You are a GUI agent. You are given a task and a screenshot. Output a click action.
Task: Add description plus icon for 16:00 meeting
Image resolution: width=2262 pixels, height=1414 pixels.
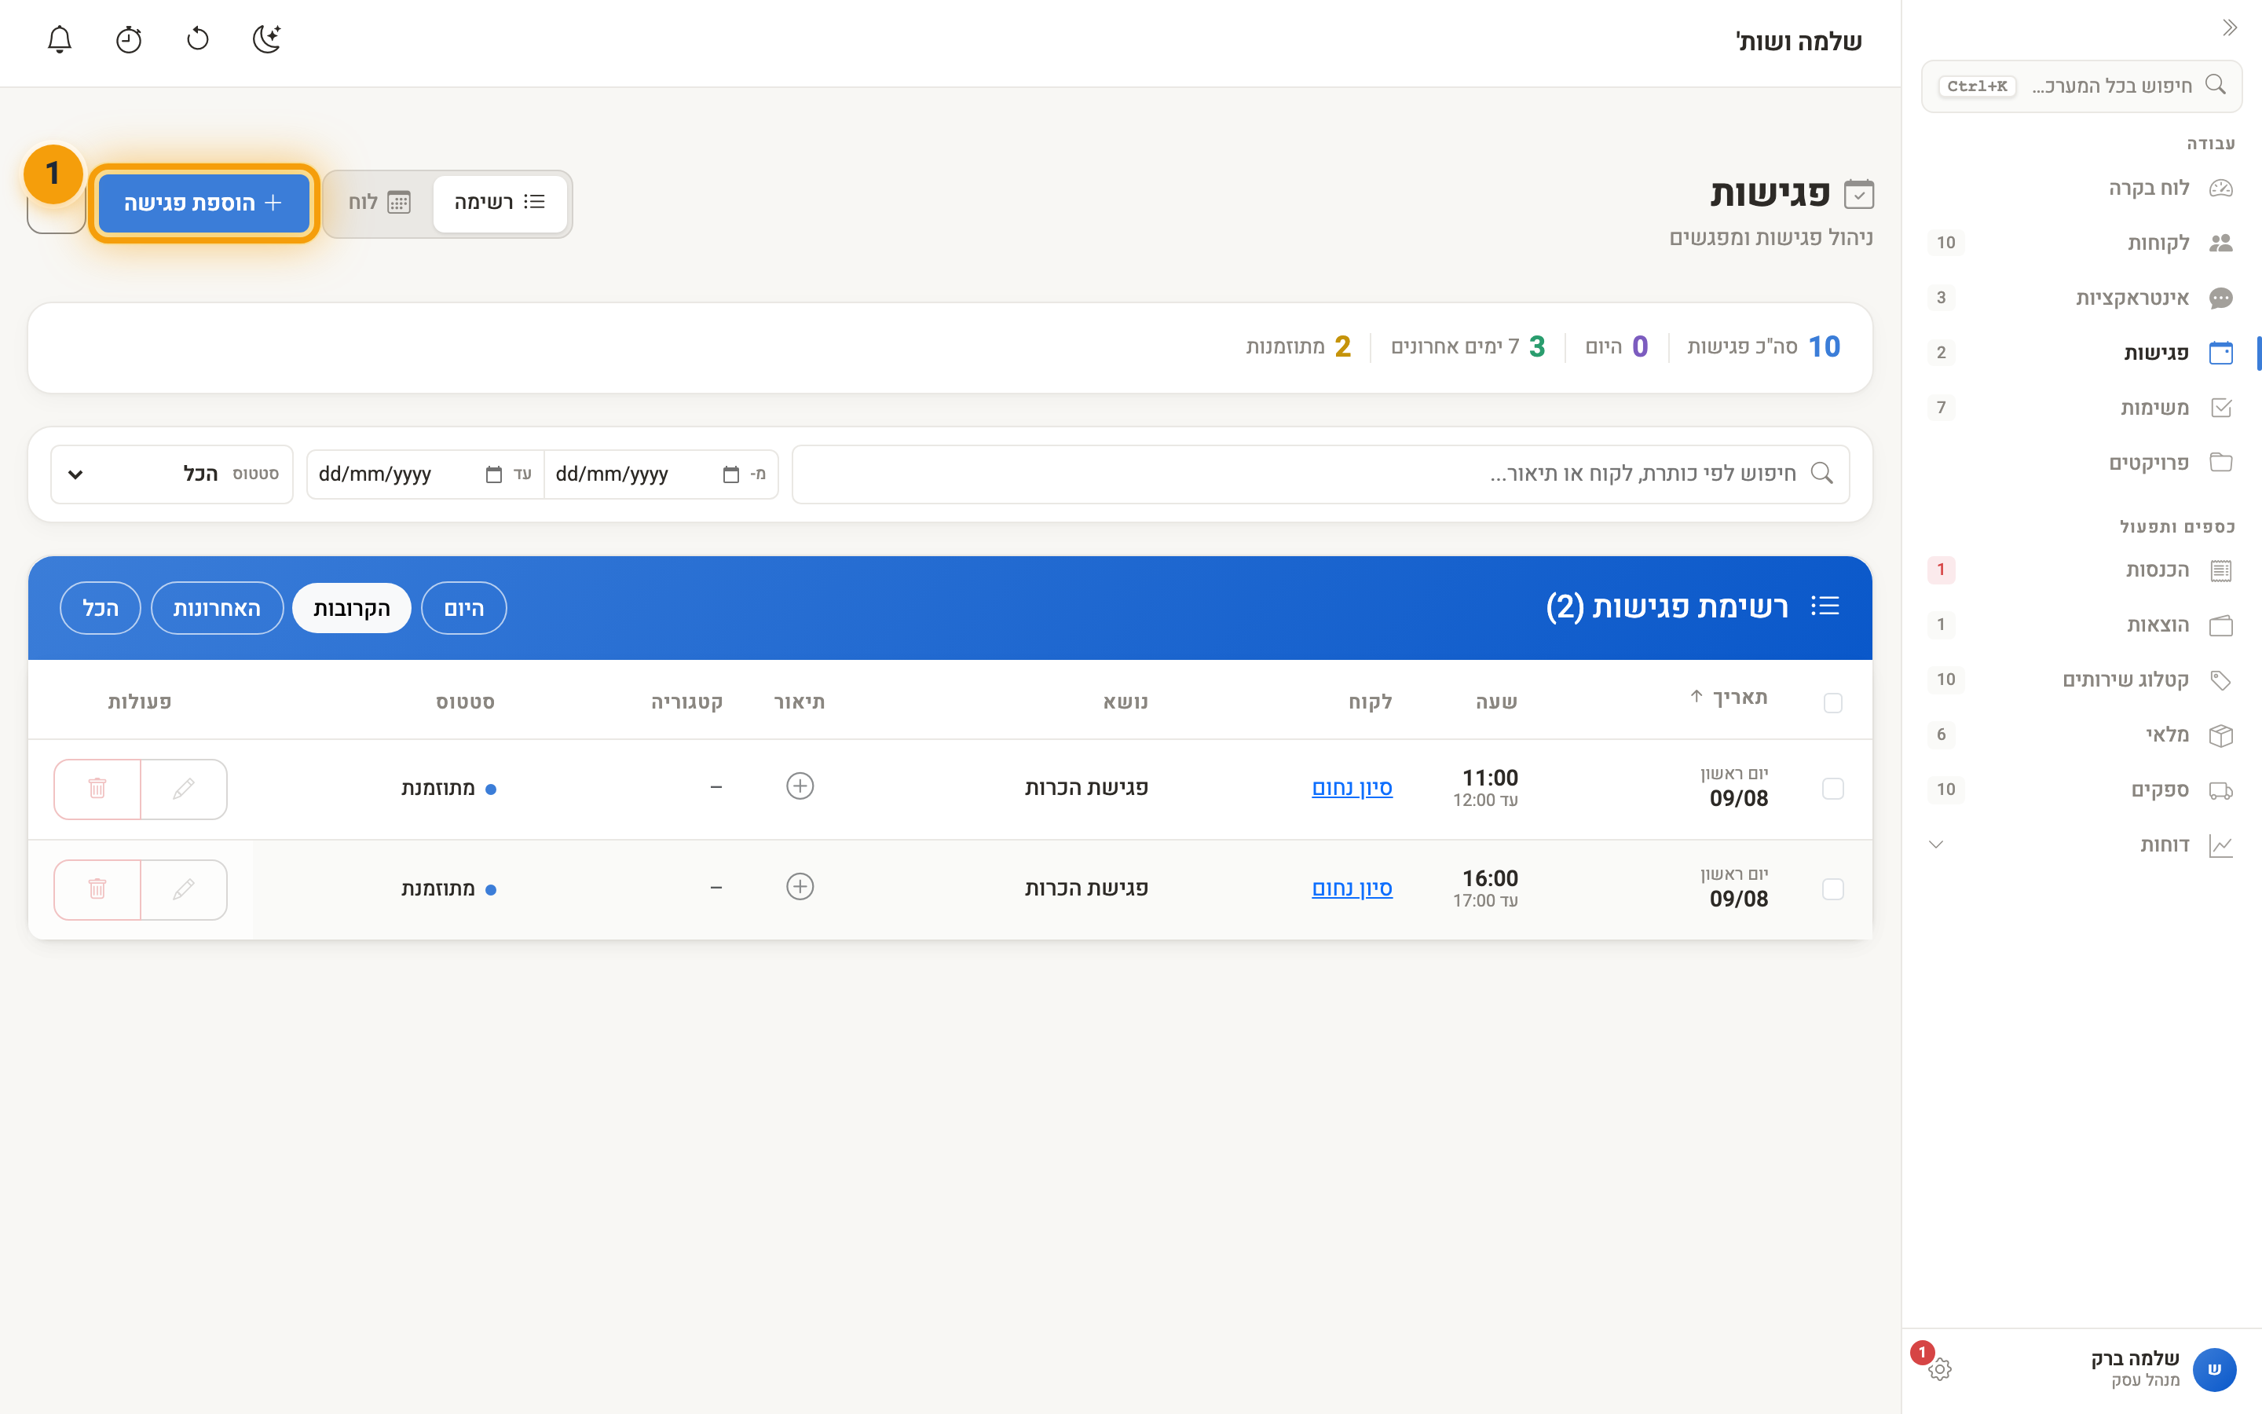coord(800,887)
